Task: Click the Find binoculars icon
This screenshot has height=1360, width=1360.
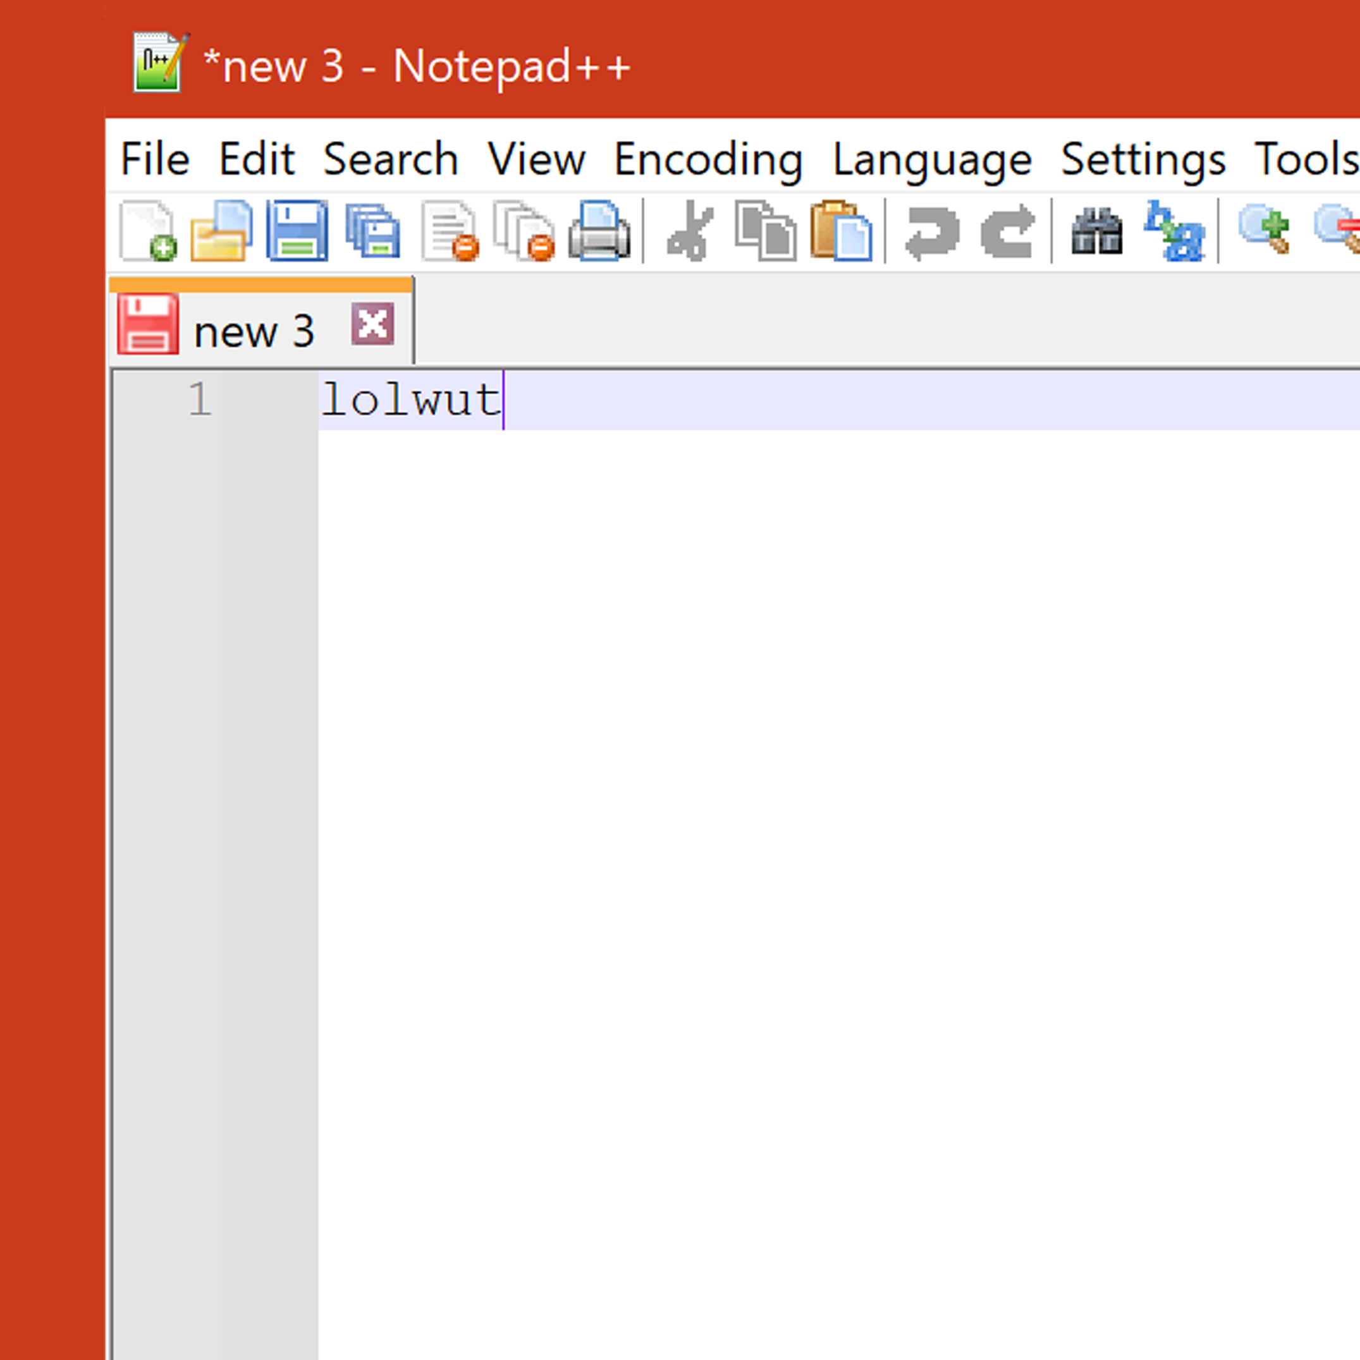Action: point(1097,231)
